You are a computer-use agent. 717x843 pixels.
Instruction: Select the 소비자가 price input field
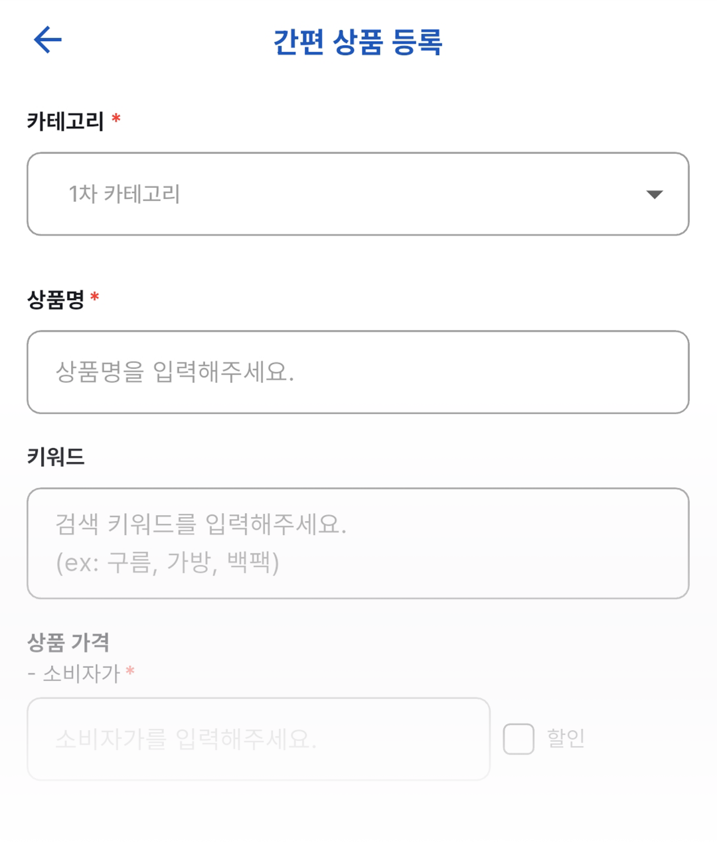(258, 739)
